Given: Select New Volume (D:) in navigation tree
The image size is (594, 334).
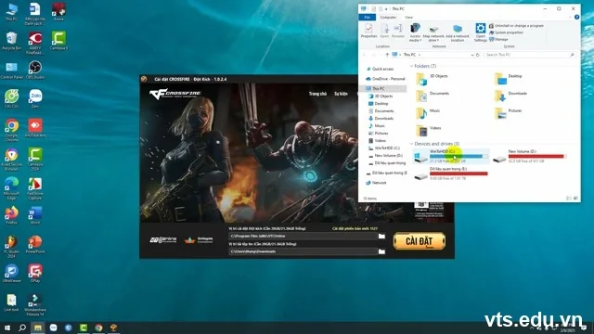Looking at the screenshot, I should (x=386, y=156).
